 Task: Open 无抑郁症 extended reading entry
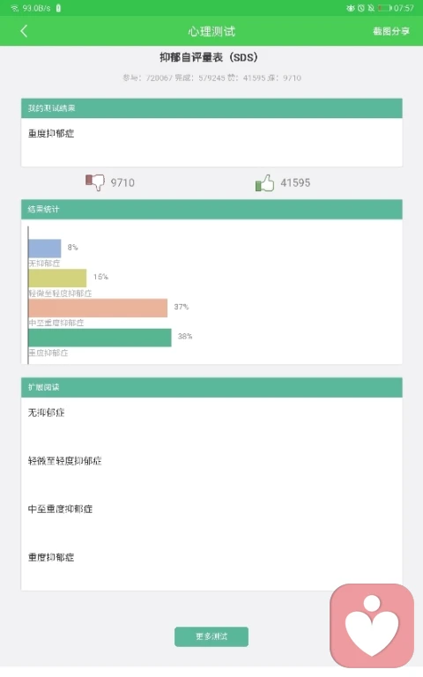coord(46,413)
